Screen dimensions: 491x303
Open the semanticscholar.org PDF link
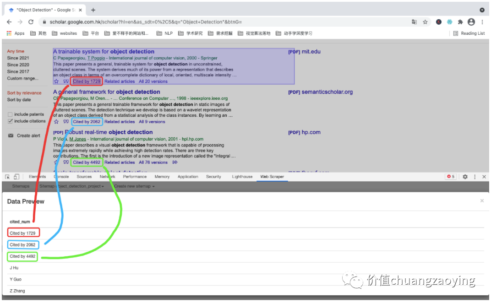[320, 92]
